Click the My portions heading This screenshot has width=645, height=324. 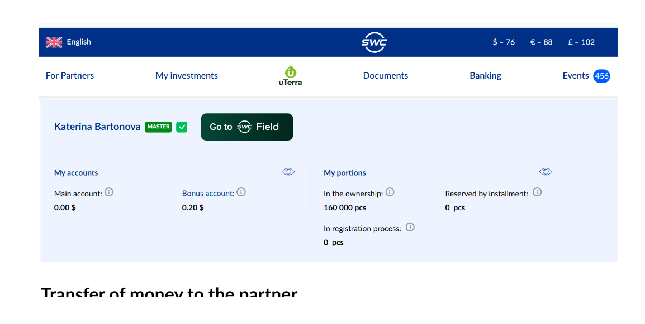(345, 173)
